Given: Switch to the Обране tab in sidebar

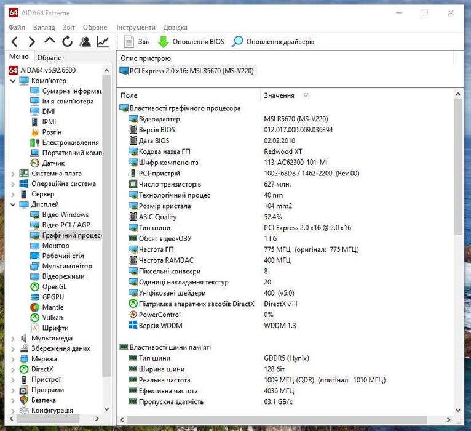Looking at the screenshot, I should (x=49, y=57).
